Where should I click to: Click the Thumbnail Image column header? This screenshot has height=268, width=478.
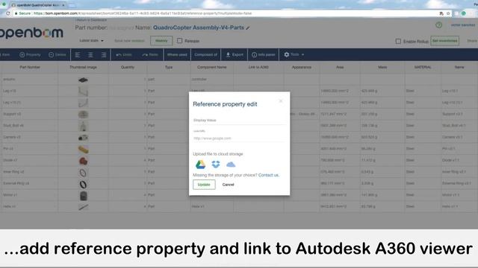[83, 67]
